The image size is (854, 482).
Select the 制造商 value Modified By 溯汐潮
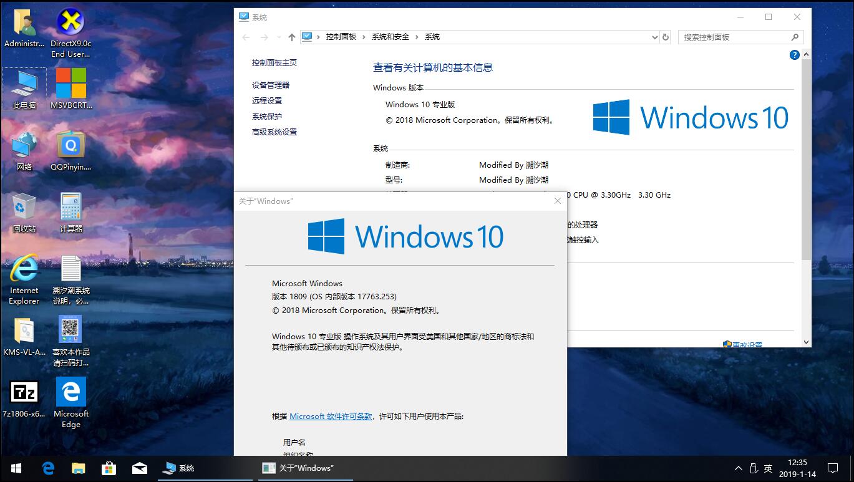click(513, 165)
